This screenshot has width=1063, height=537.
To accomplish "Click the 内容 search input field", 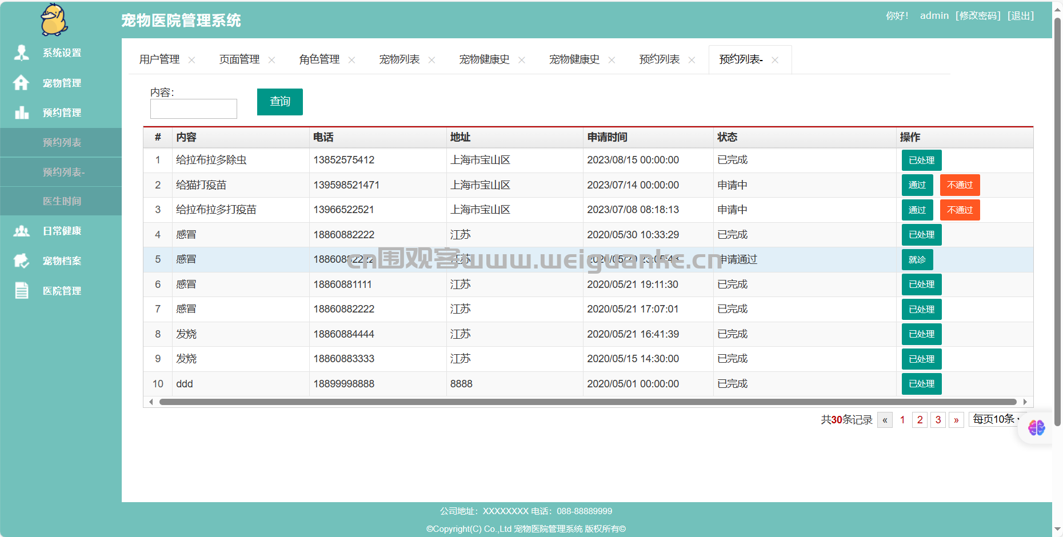I will [194, 109].
